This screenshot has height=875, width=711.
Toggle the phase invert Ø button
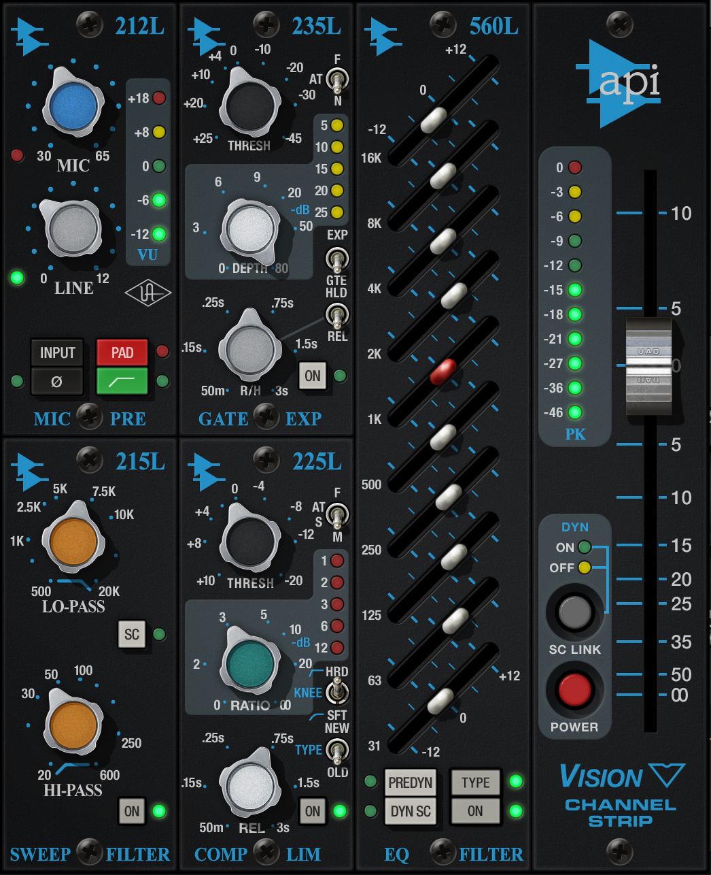[57, 381]
